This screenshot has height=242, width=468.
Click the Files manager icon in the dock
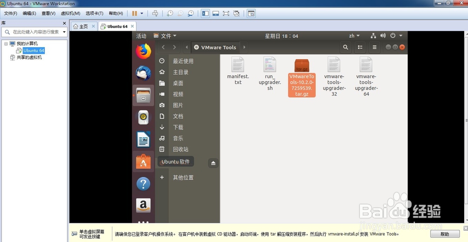(x=143, y=95)
